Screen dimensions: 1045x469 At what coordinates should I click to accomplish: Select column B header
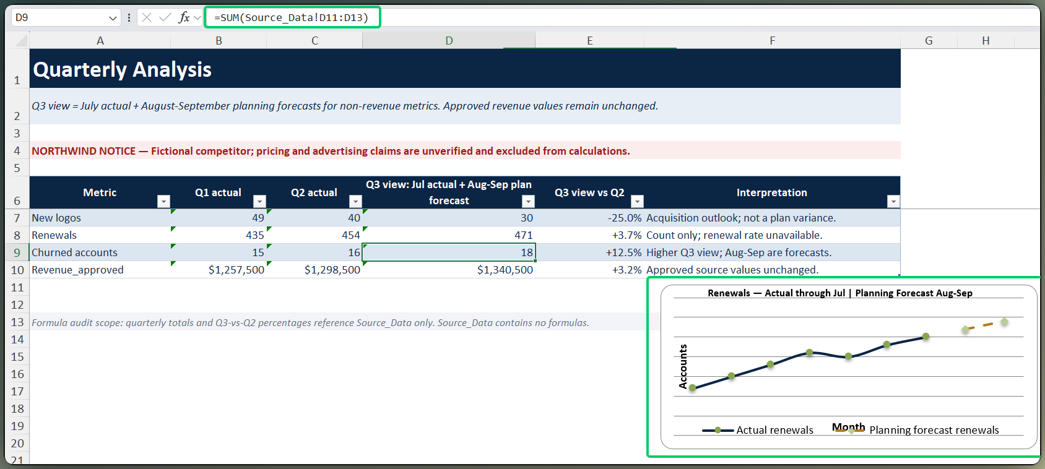point(219,41)
